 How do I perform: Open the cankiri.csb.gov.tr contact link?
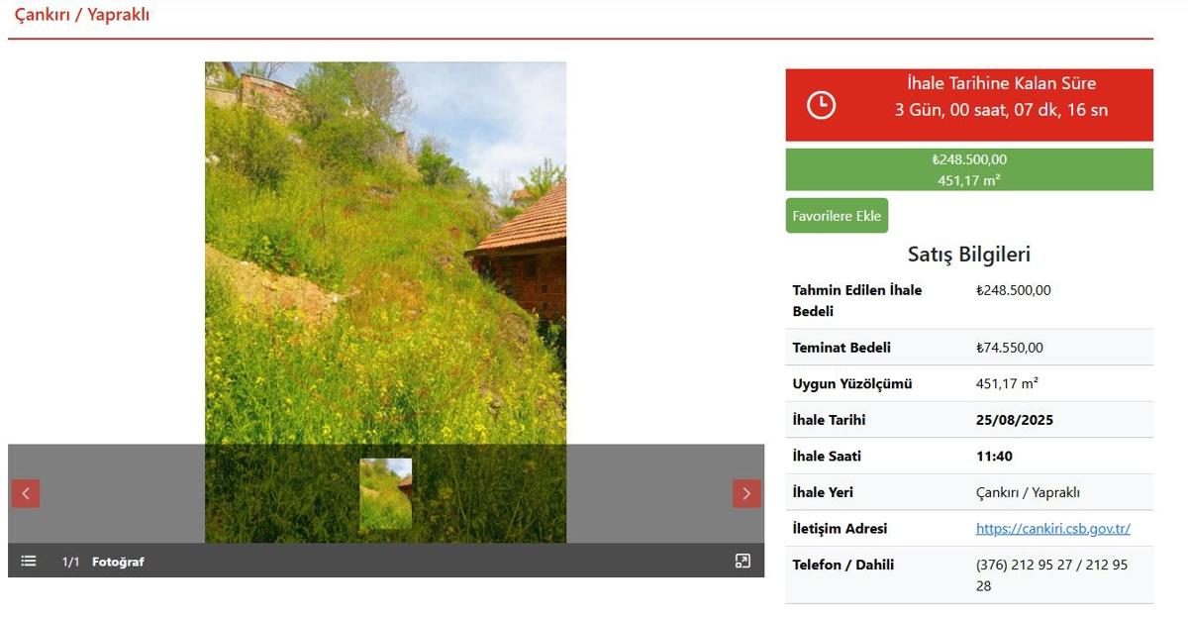(x=1053, y=529)
